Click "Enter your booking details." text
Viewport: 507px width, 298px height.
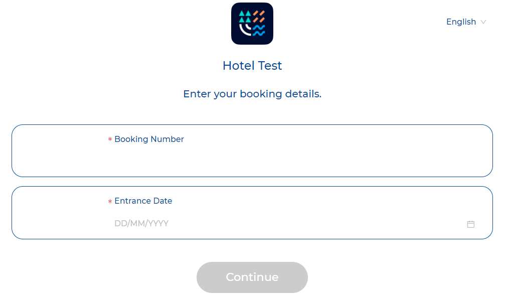(x=252, y=94)
